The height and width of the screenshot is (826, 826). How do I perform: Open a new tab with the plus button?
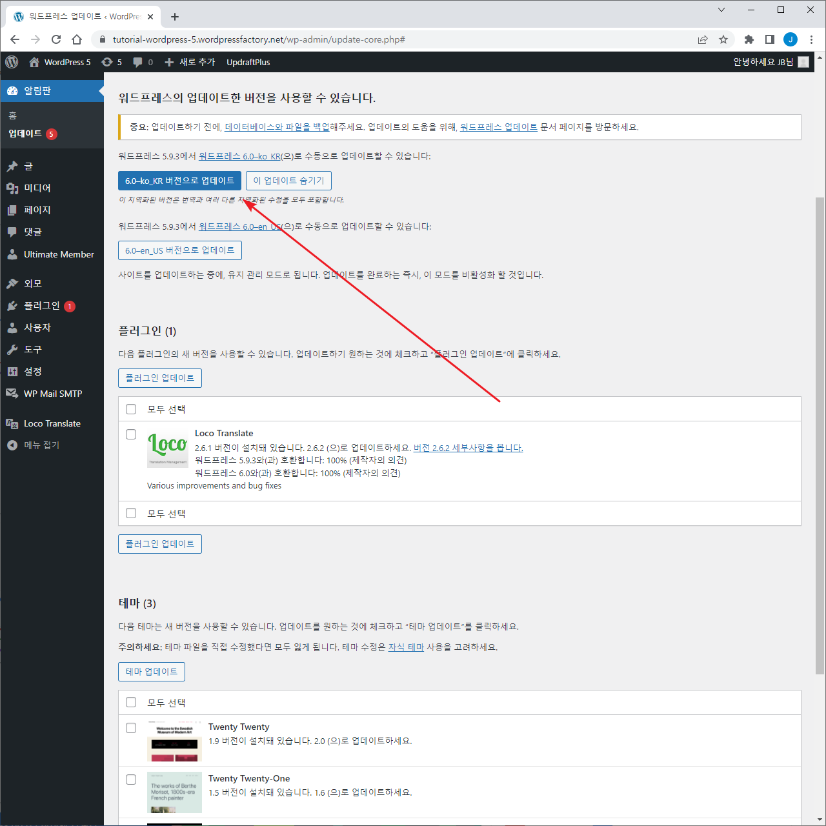(x=175, y=17)
